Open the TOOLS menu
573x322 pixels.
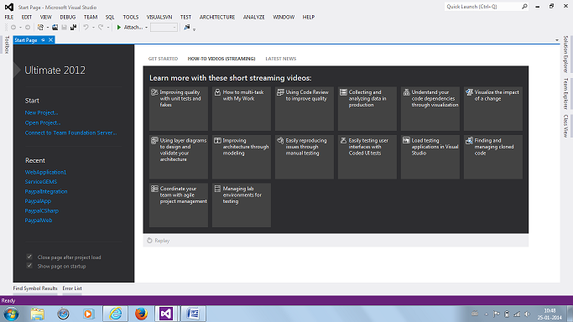coord(131,17)
